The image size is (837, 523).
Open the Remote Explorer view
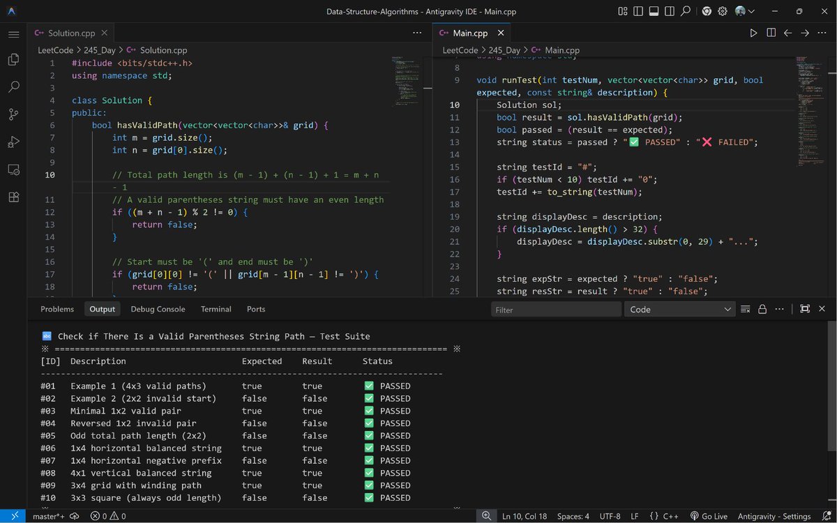coord(13,169)
